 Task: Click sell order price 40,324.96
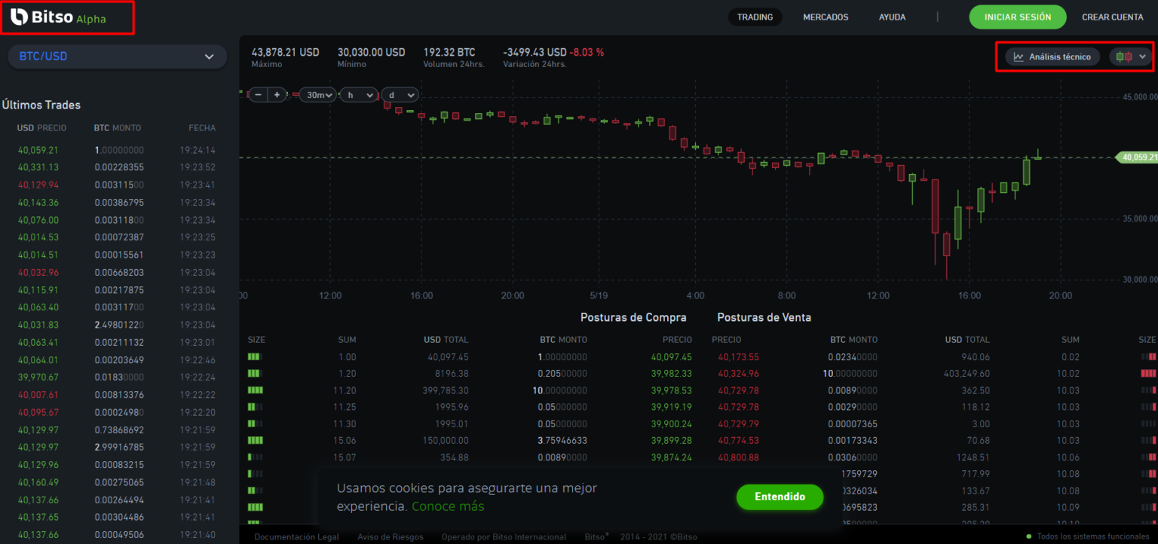738,374
